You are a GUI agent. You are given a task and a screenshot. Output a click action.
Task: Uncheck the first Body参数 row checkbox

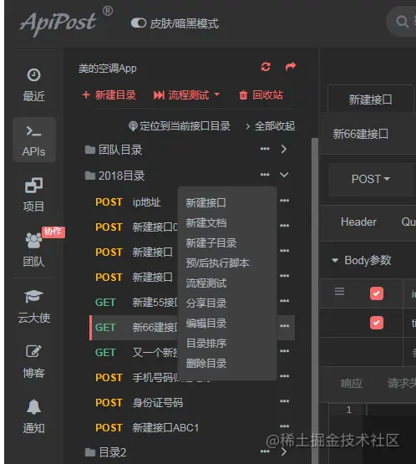point(377,293)
